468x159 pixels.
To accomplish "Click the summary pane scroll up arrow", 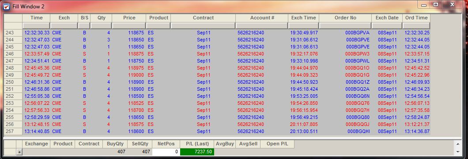I will [x=458, y=144].
